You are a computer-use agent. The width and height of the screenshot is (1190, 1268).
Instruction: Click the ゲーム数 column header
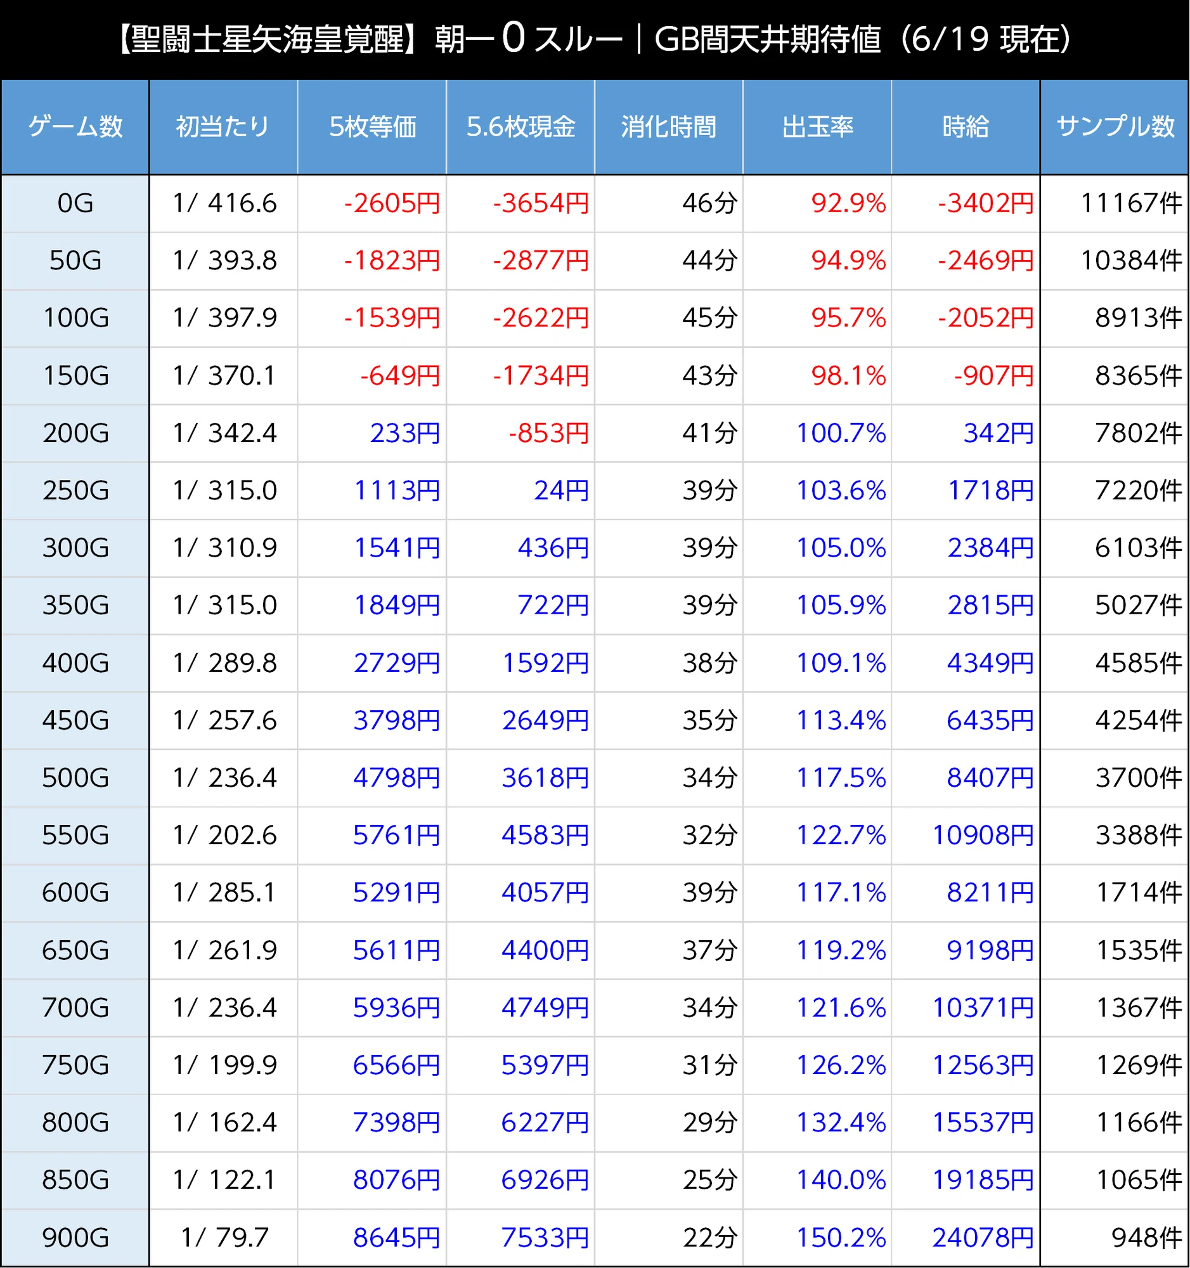click(x=75, y=127)
